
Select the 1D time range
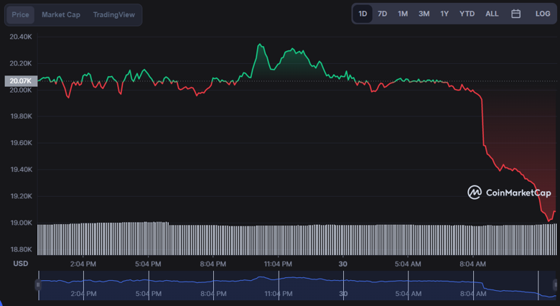tap(363, 14)
